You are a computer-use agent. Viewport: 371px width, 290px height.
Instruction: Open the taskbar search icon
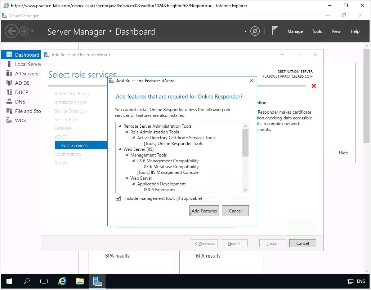click(x=27, y=281)
